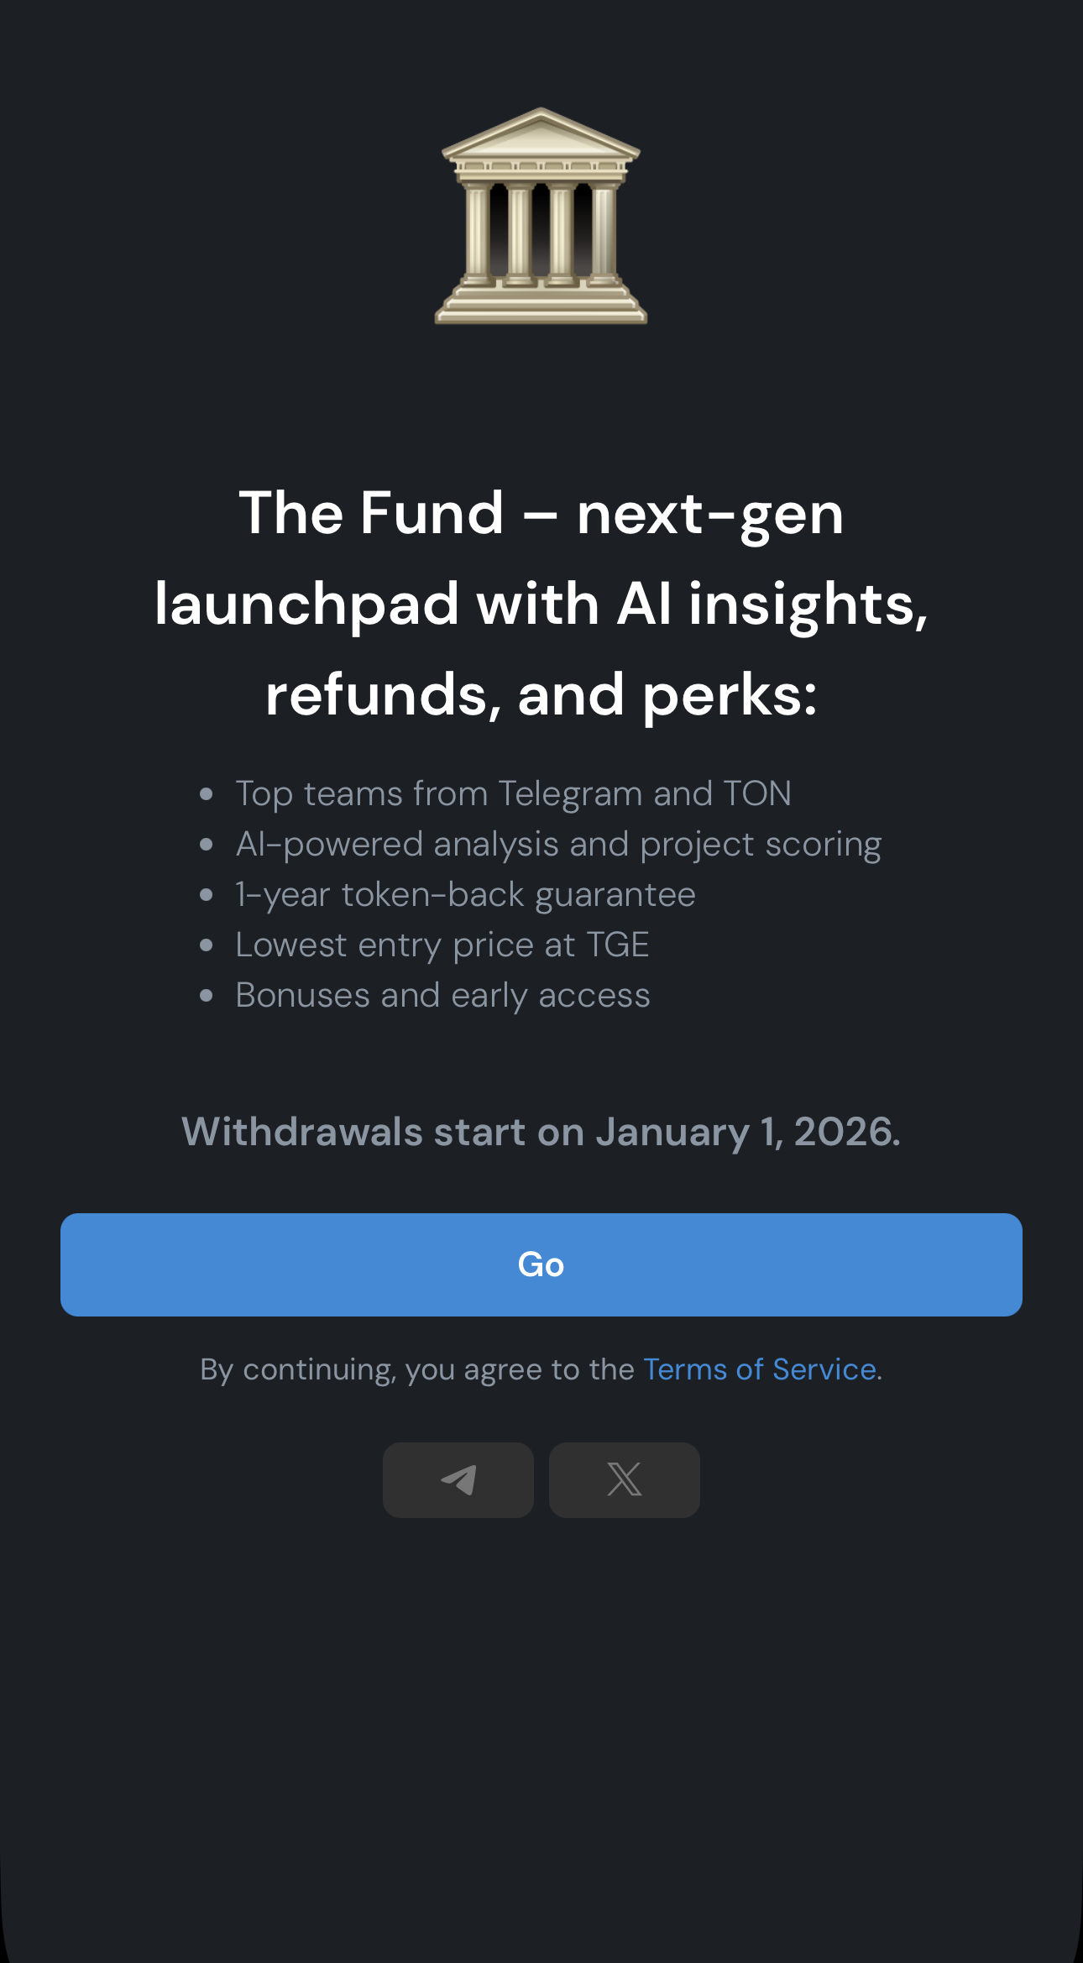The width and height of the screenshot is (1083, 1963).
Task: Select the 'Bonuses and early access' bullet
Action: 442,994
